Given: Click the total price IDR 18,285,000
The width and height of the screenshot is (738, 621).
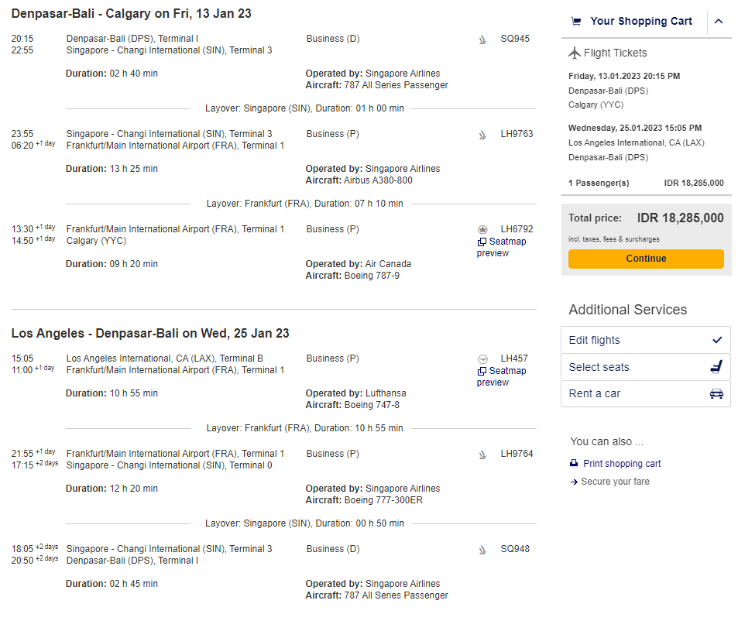Looking at the screenshot, I should [680, 218].
